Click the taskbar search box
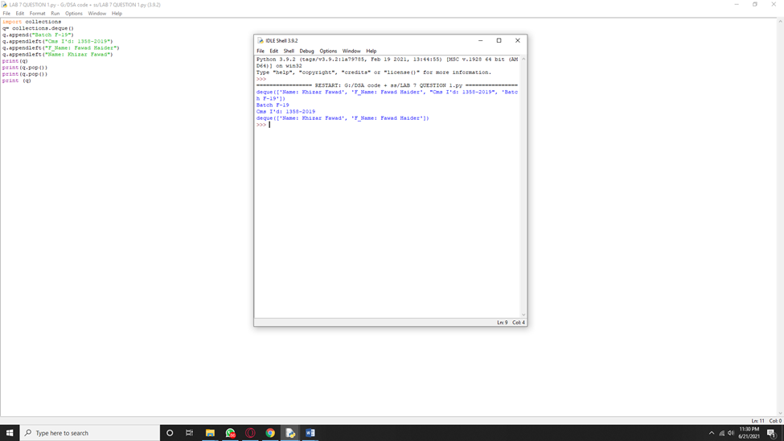The height and width of the screenshot is (441, 784). tap(90, 433)
